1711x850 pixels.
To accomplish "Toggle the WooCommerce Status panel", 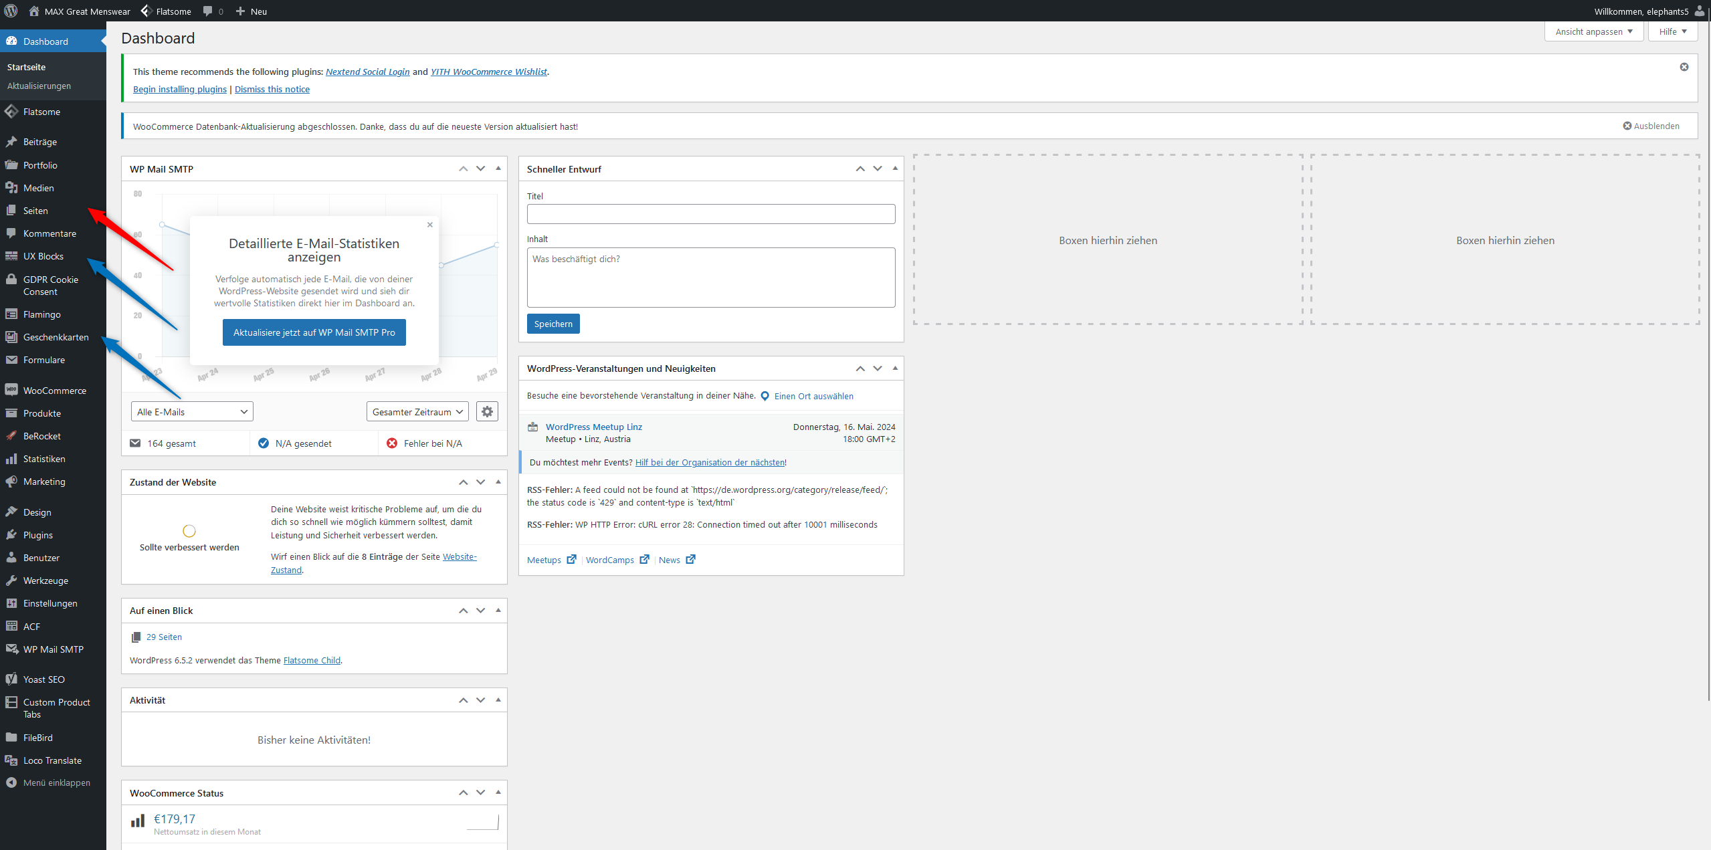I will tap(498, 792).
